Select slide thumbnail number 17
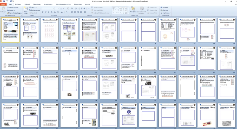The image size is (237, 129). pos(89,58)
